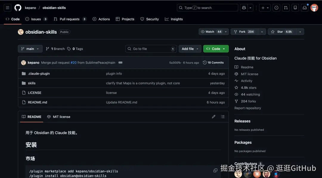The height and width of the screenshot is (178, 322).
Task: Open the README outline list icon
Action: [222, 117]
